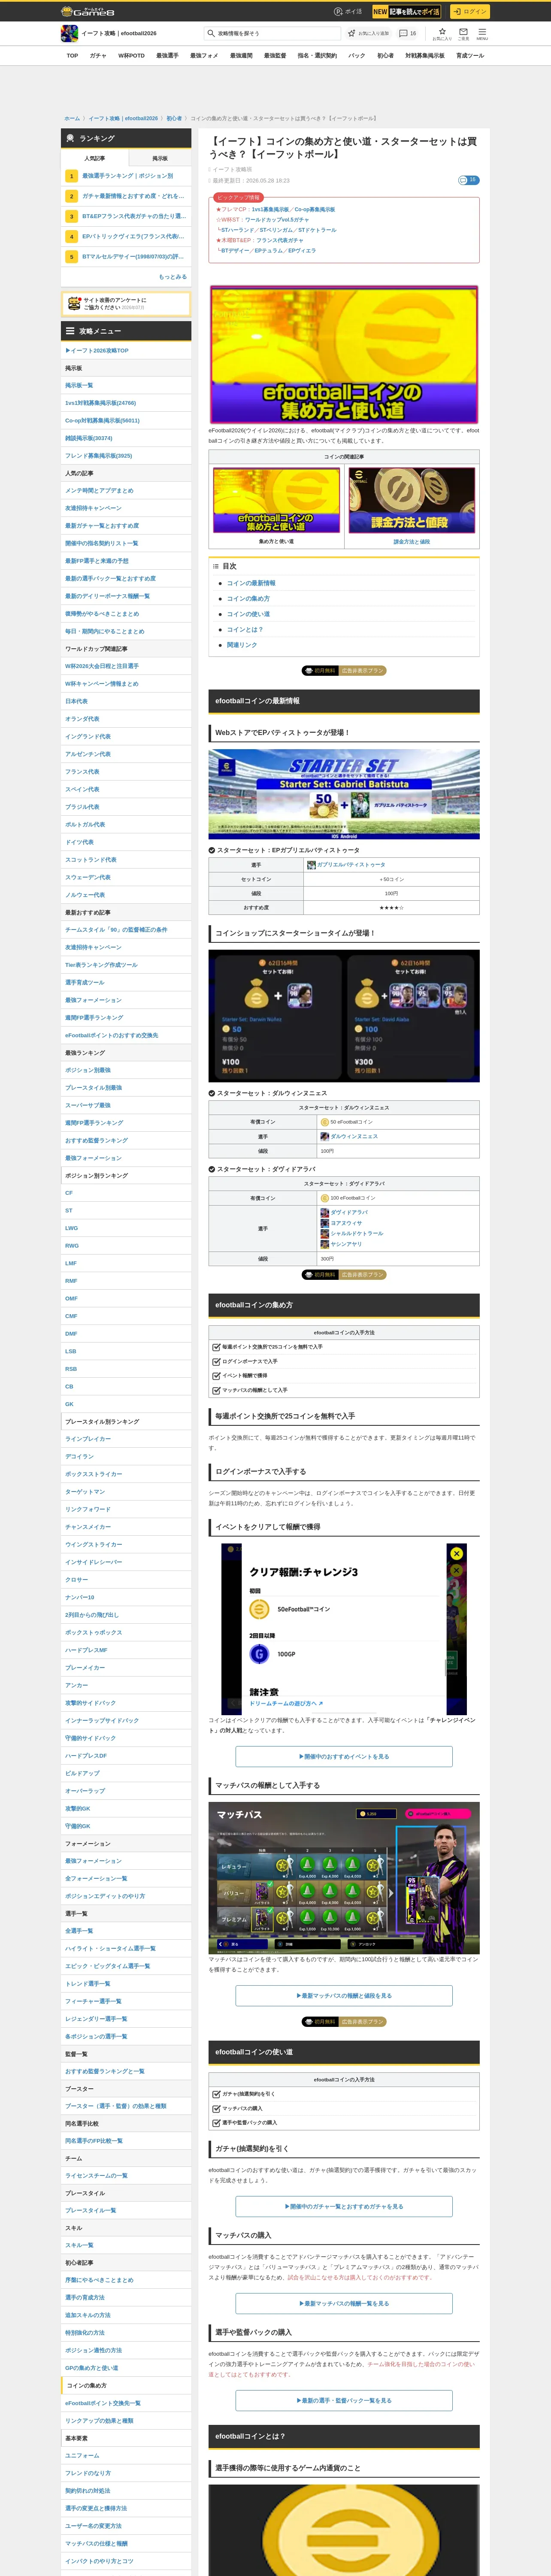Click the comment count badge under the article title

(468, 180)
